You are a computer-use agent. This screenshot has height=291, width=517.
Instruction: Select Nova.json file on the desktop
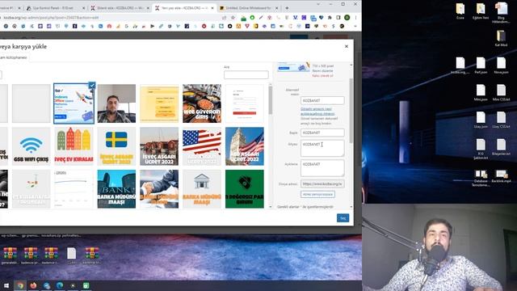pos(501,65)
